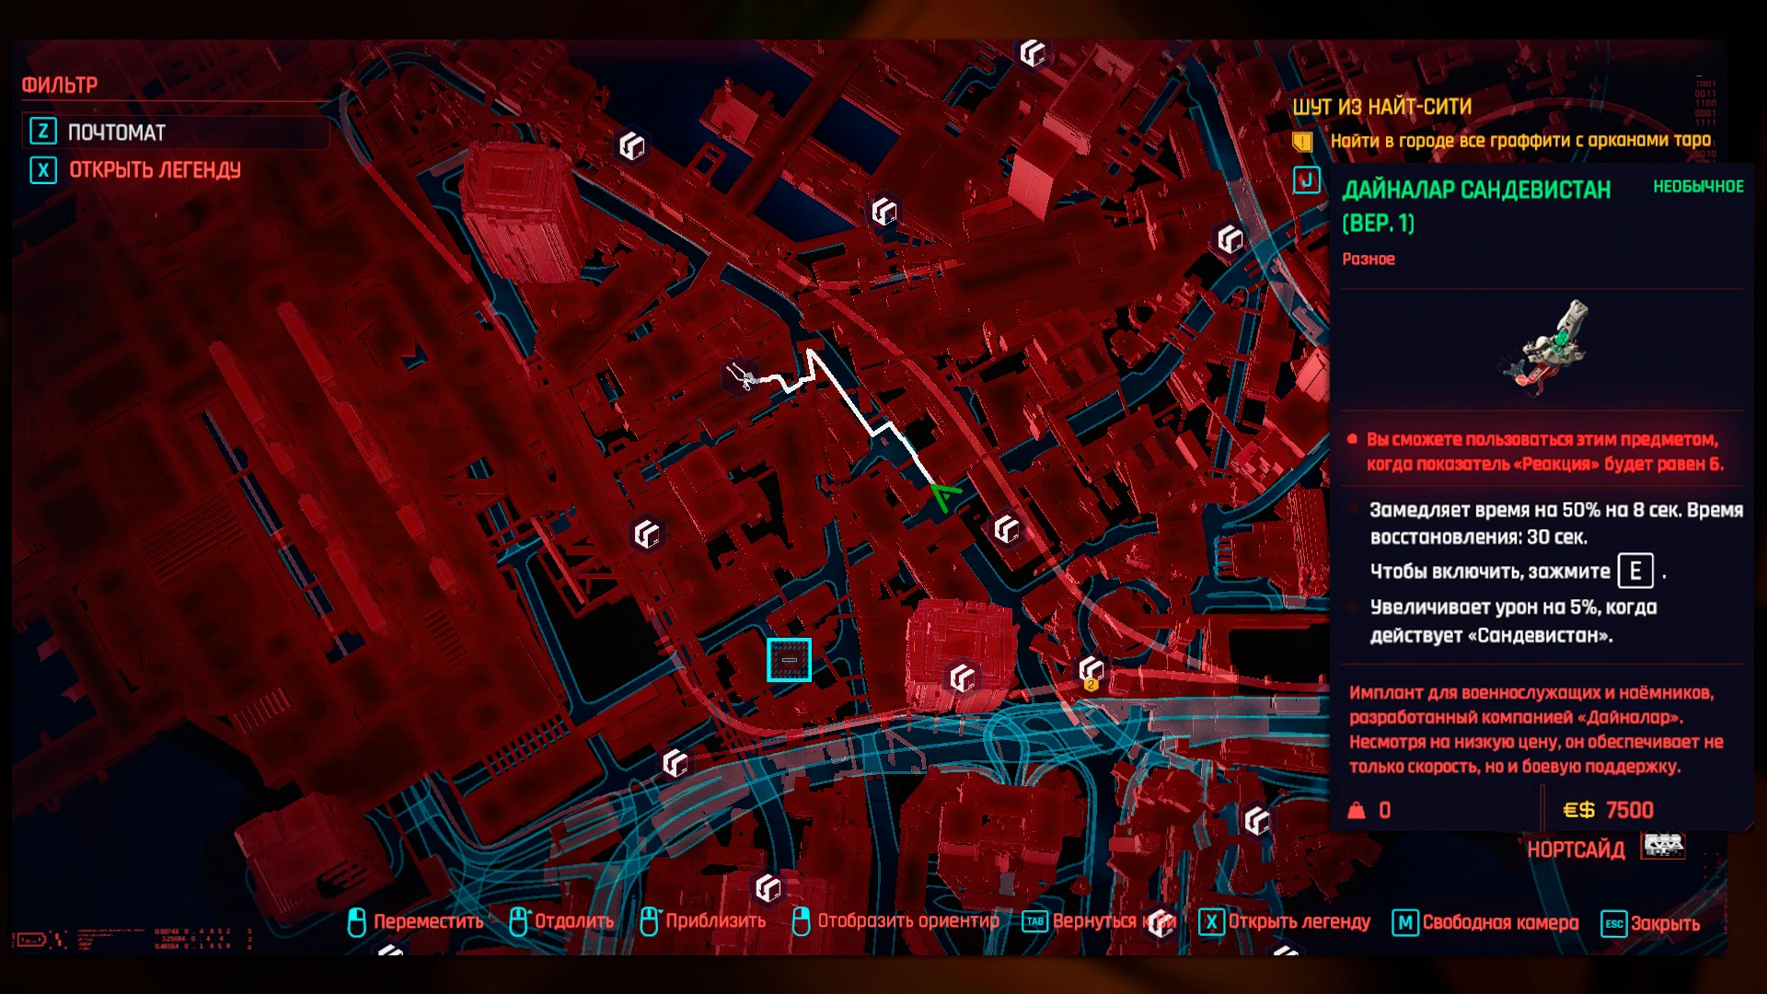1767x994 pixels.
Task: Click the €$ 7500 price value
Action: pyautogui.click(x=1608, y=810)
